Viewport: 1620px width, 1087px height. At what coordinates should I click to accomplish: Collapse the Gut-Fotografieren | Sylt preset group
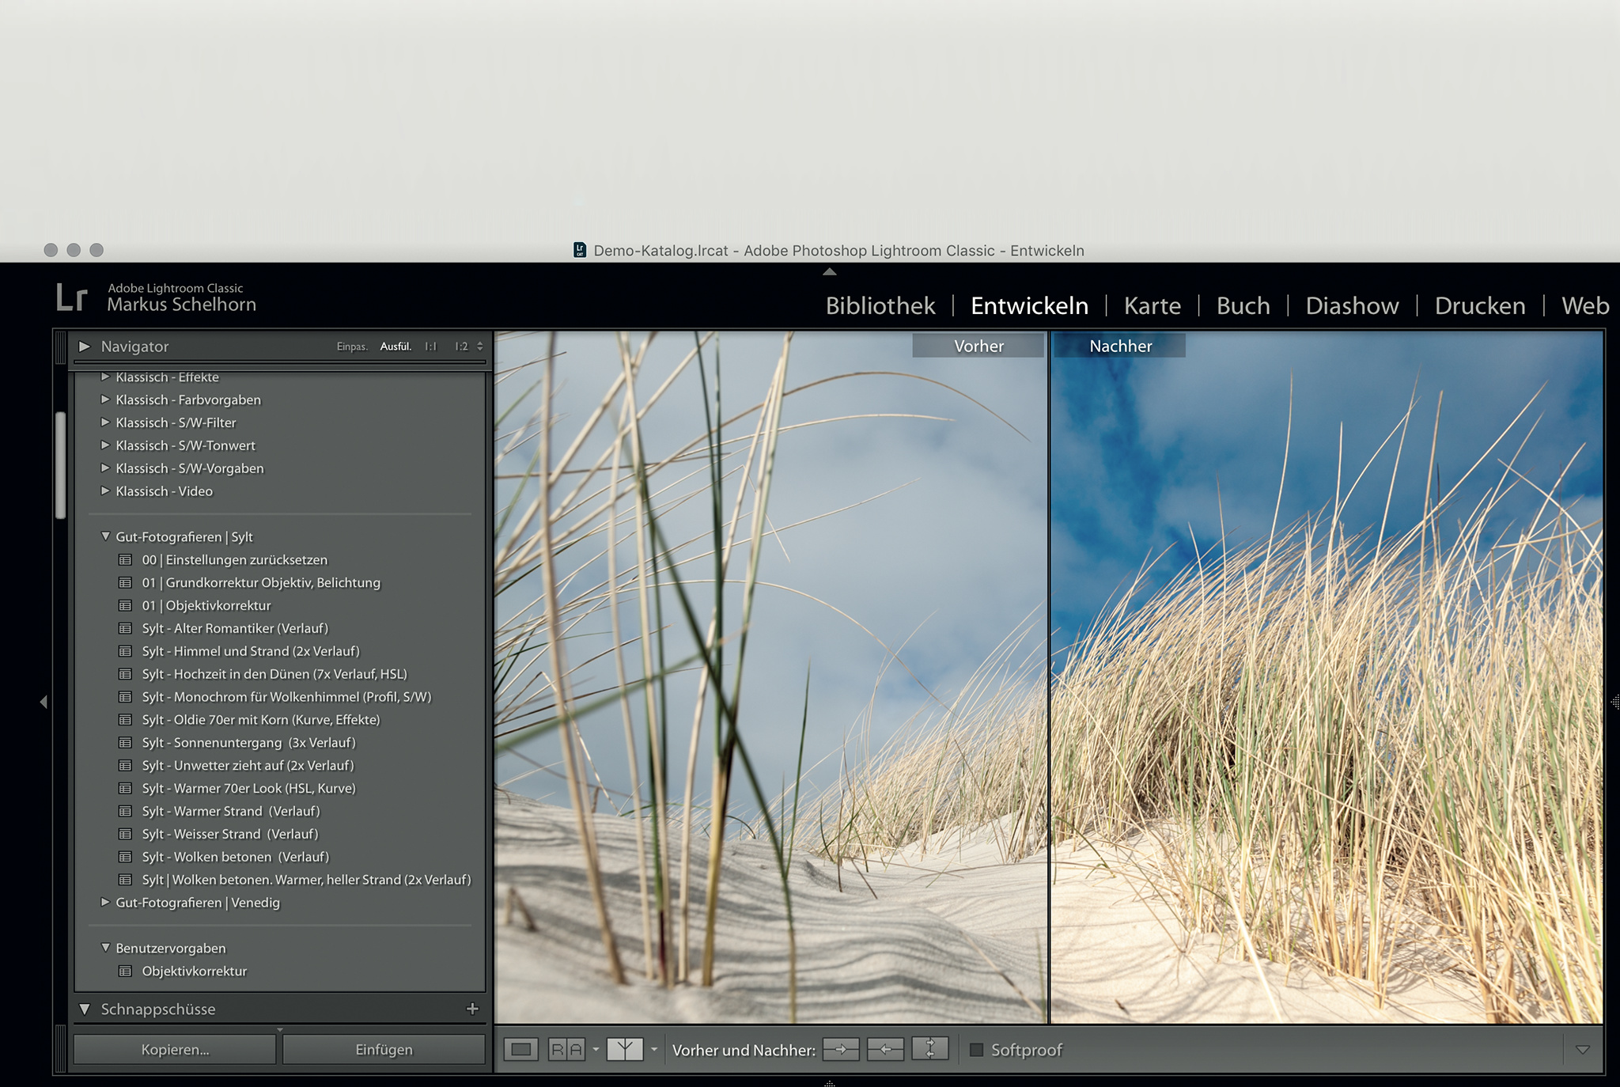click(x=105, y=536)
